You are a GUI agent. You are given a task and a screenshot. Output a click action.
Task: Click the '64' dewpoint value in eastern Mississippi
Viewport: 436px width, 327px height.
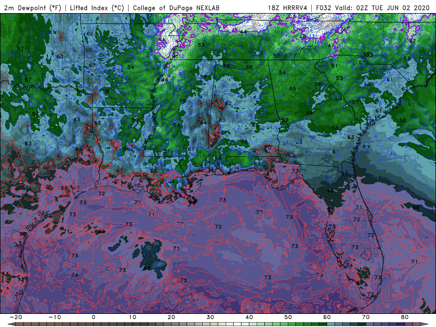[203, 123]
